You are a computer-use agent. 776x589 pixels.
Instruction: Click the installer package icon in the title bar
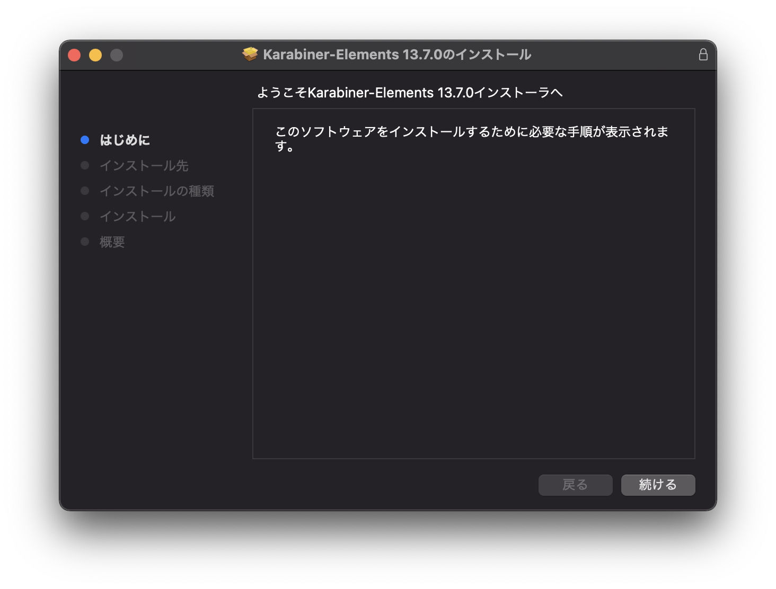tap(250, 54)
